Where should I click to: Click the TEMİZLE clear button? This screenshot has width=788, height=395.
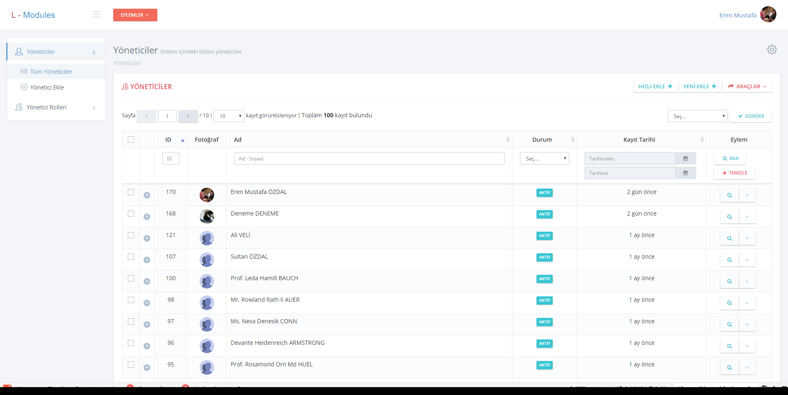(734, 173)
